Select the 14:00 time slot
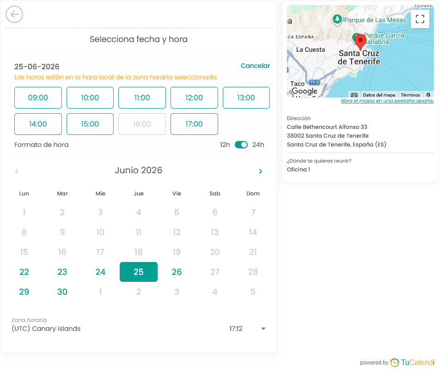The image size is (439, 371). coord(38,124)
